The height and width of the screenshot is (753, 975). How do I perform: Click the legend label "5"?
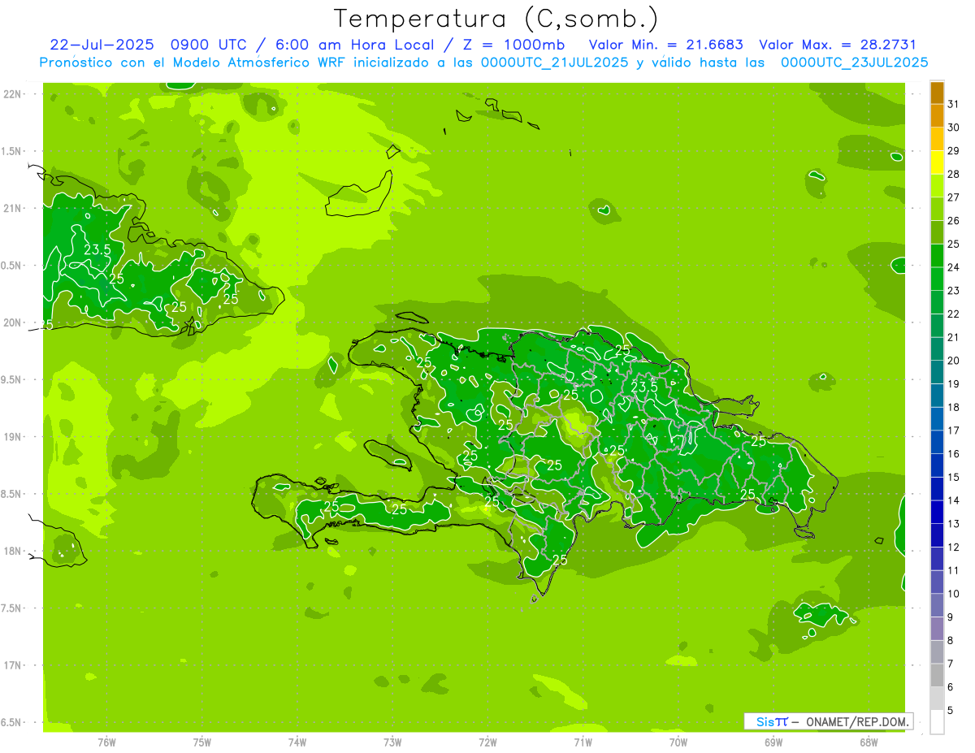(x=950, y=711)
